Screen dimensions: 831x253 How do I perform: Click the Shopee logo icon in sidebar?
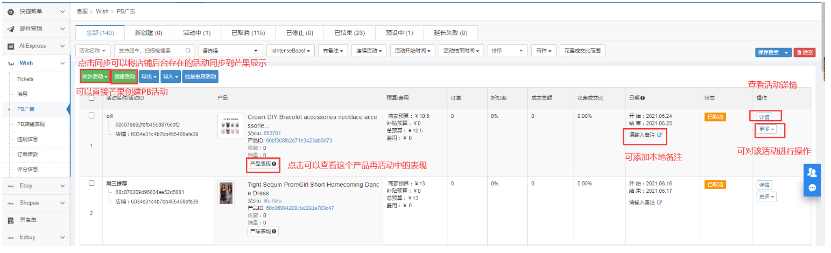coord(10,203)
